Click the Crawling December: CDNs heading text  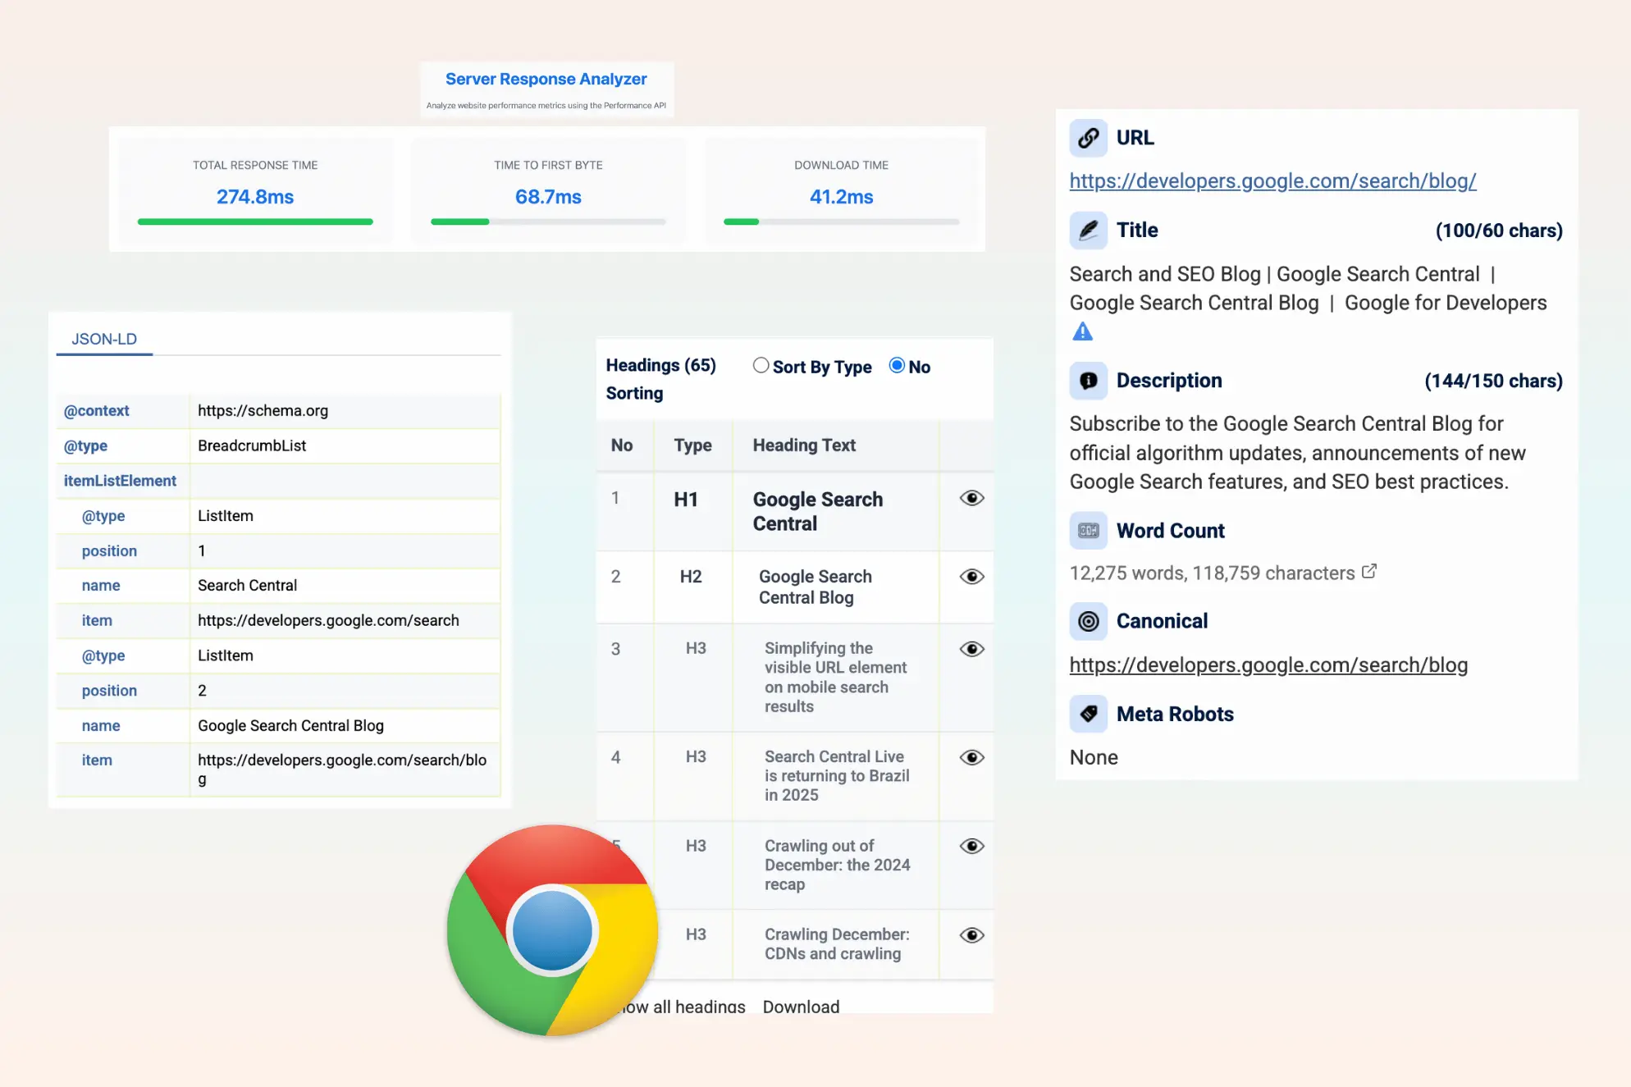(x=837, y=944)
